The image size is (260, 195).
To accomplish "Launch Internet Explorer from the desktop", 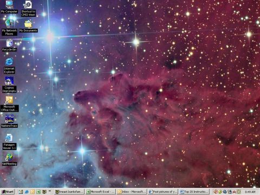I will [x=9, y=66].
